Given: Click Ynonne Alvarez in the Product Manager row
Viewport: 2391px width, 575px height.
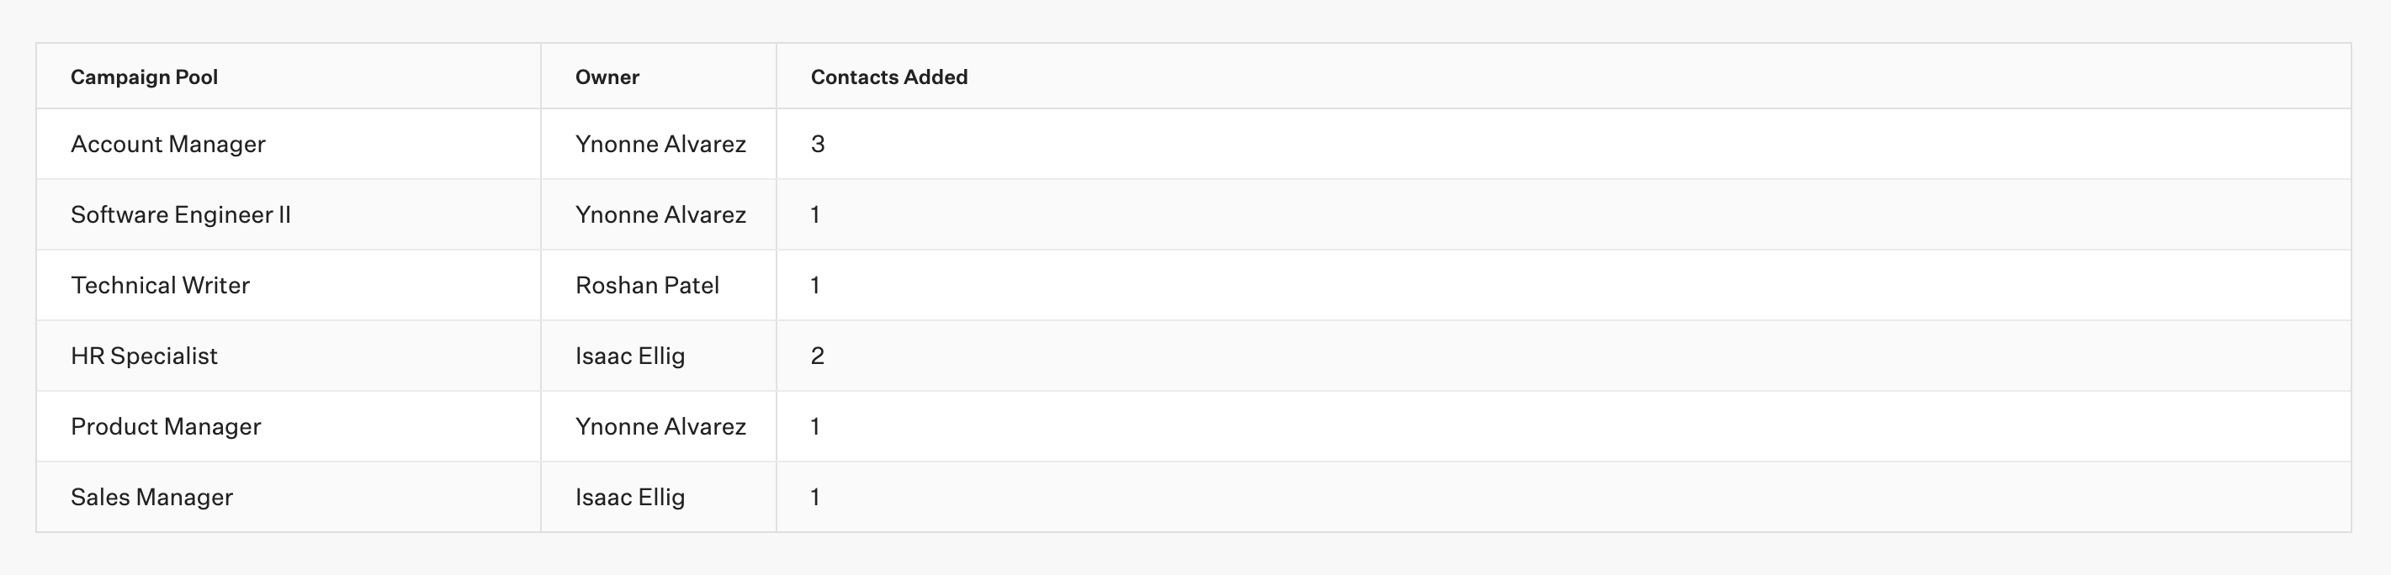Looking at the screenshot, I should coord(660,425).
